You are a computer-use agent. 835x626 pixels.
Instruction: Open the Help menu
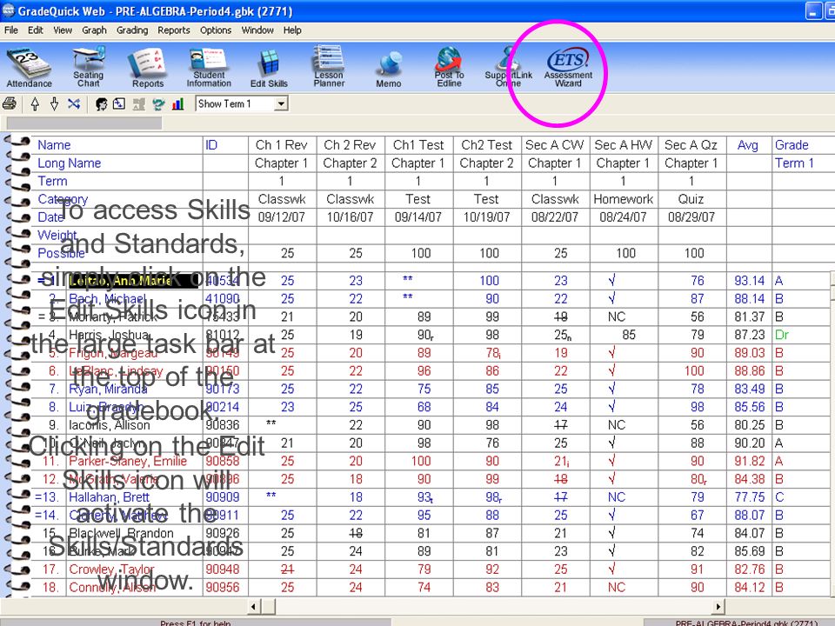[x=292, y=30]
